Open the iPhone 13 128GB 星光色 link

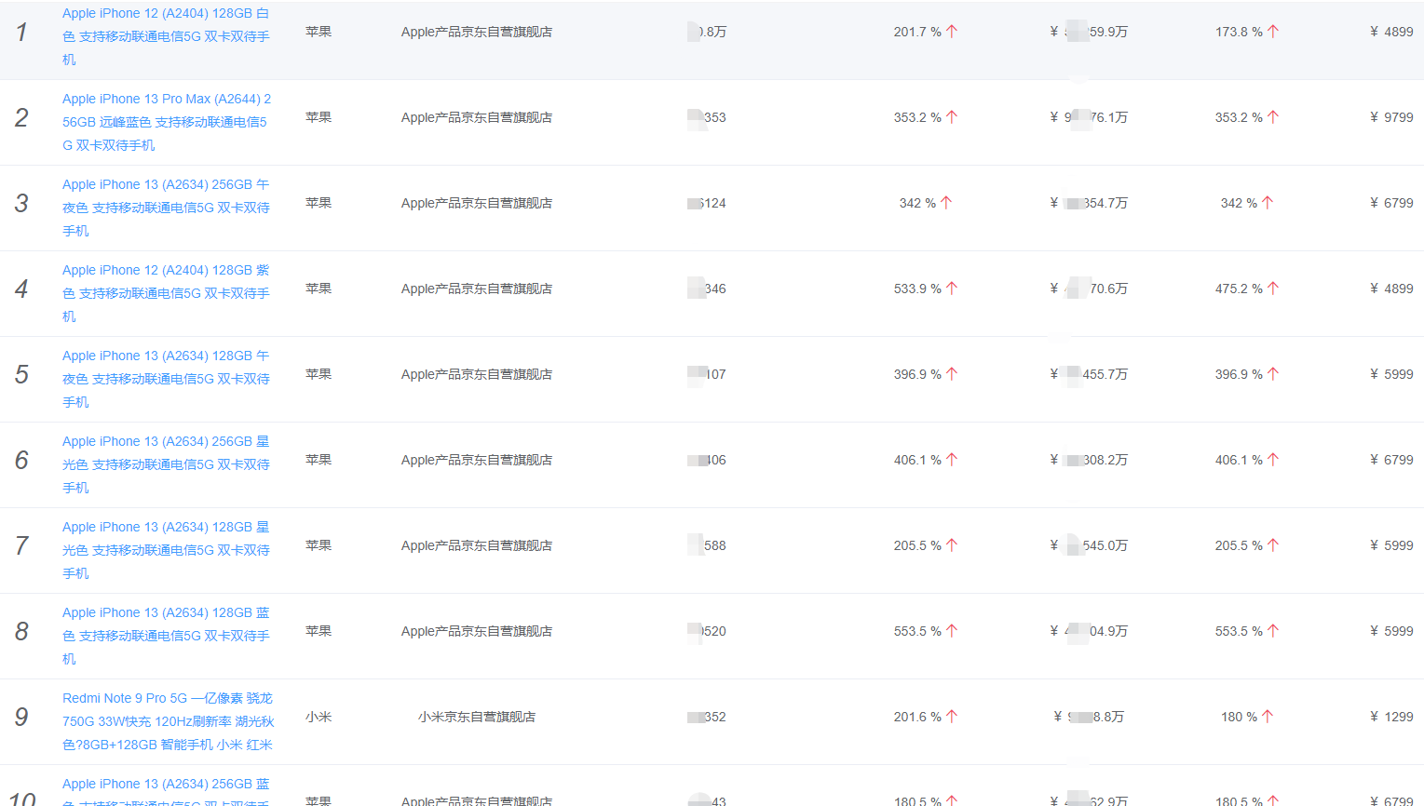(x=167, y=550)
